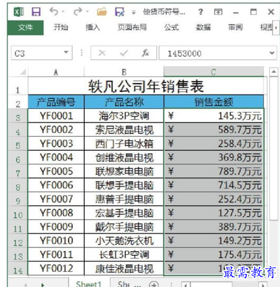The width and height of the screenshot is (280, 287).
Task: Select cell YF0009
Action: coord(56,227)
